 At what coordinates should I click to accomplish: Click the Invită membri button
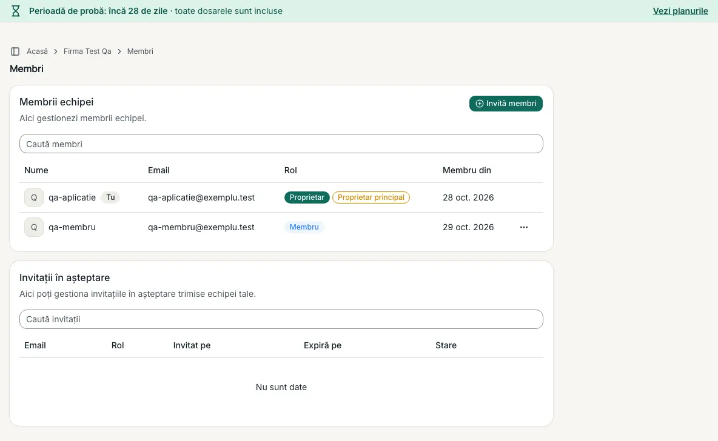tap(506, 104)
